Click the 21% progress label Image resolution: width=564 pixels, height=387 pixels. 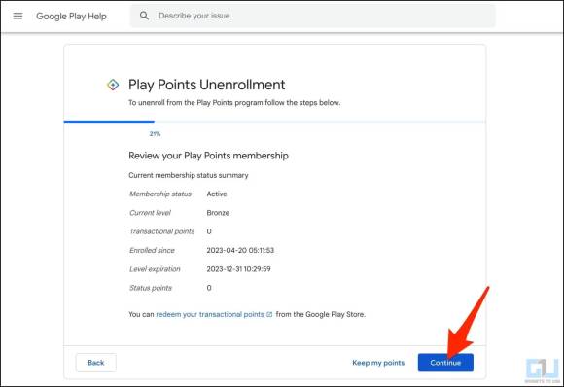(x=155, y=134)
